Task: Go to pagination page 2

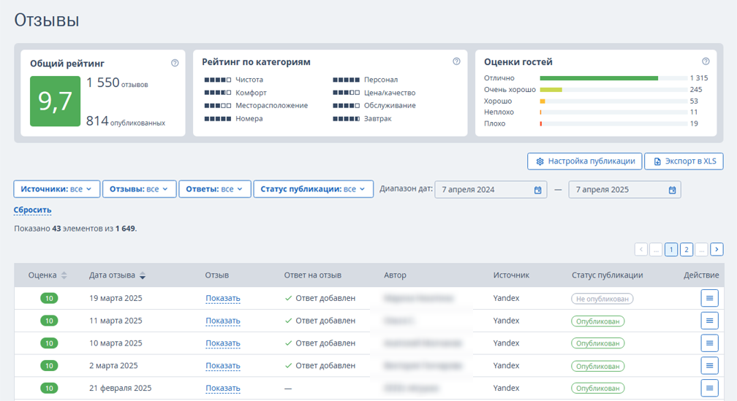Action: click(687, 249)
